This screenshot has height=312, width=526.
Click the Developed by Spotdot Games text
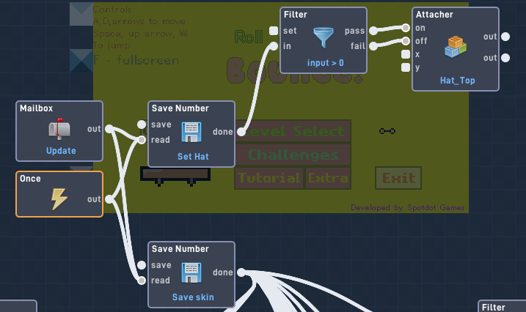coord(408,207)
